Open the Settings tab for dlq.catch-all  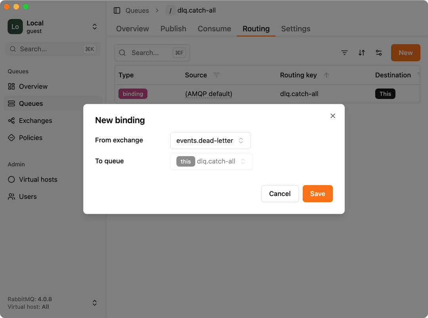pos(296,28)
